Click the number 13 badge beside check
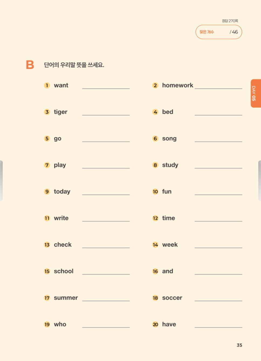261x361 pixels. (x=47, y=245)
